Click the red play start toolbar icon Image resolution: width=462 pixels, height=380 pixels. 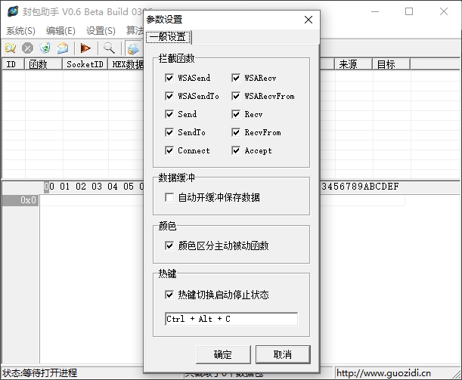[x=85, y=48]
